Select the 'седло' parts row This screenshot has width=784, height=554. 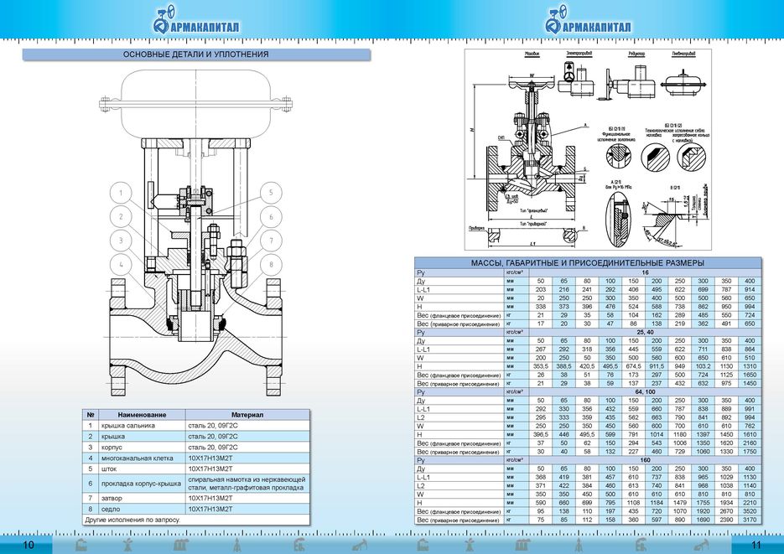pos(196,509)
